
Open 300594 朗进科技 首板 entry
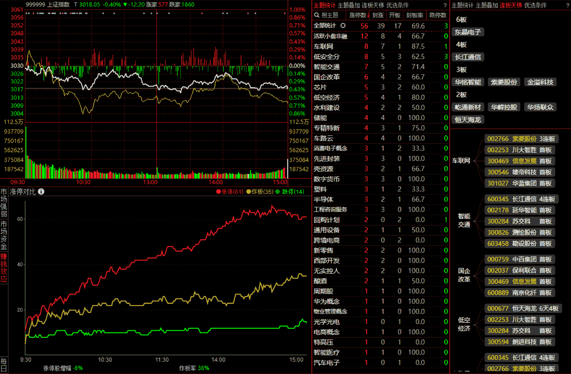pos(520,341)
